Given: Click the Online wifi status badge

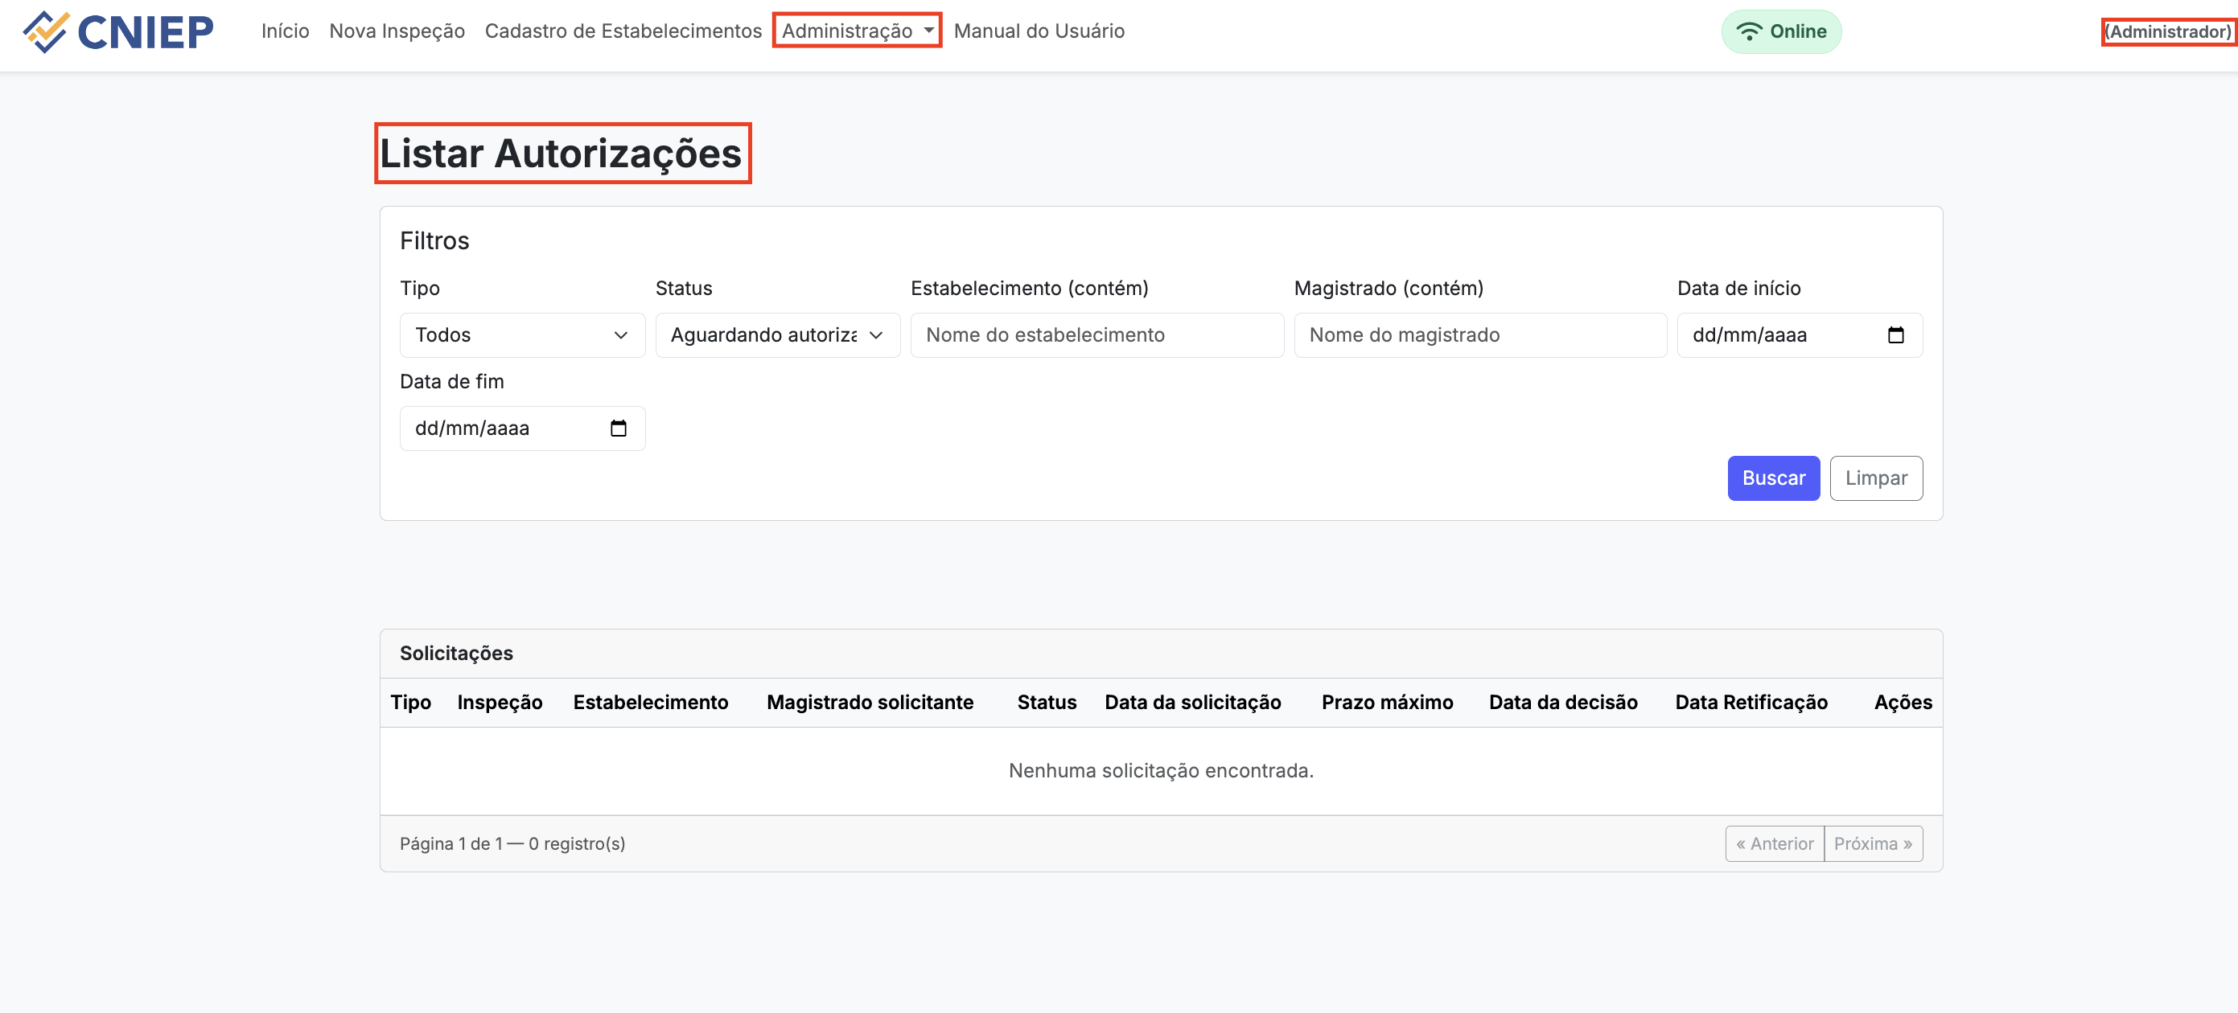Looking at the screenshot, I should (x=1781, y=31).
